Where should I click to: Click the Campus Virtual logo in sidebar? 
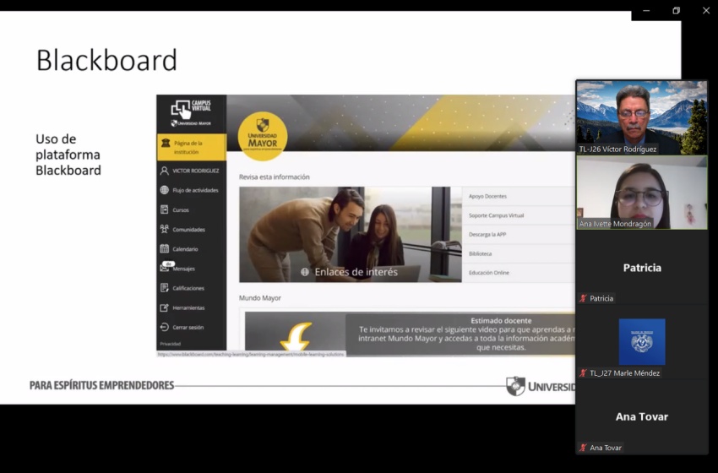click(x=191, y=113)
